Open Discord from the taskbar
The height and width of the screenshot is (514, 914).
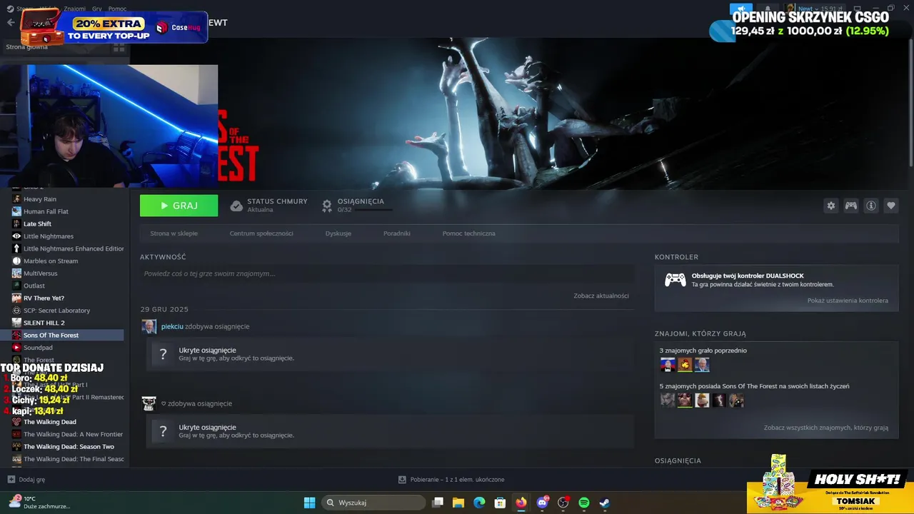542,503
